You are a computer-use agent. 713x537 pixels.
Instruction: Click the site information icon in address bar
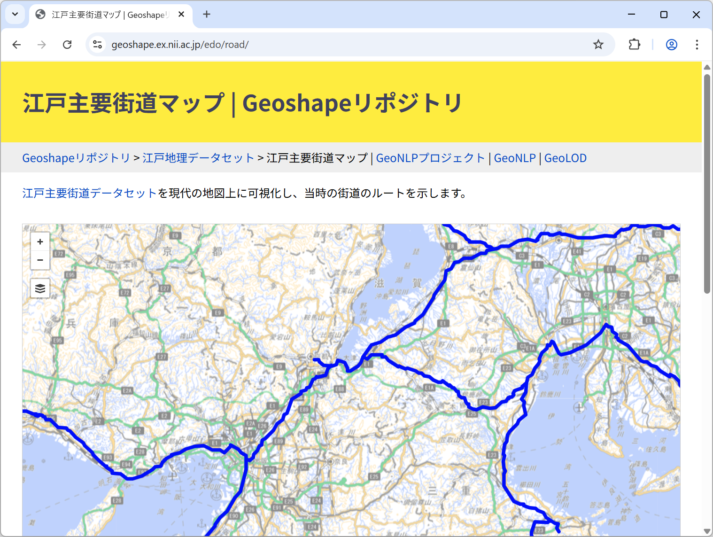pyautogui.click(x=98, y=44)
